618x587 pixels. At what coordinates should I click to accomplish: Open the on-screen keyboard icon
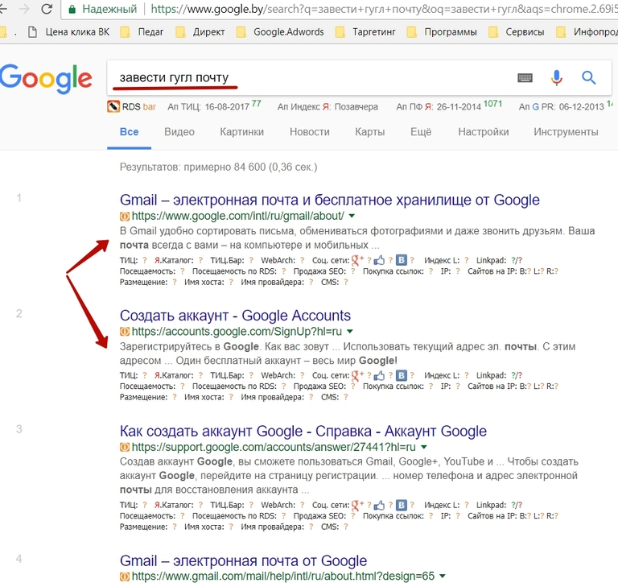pyautogui.click(x=525, y=78)
